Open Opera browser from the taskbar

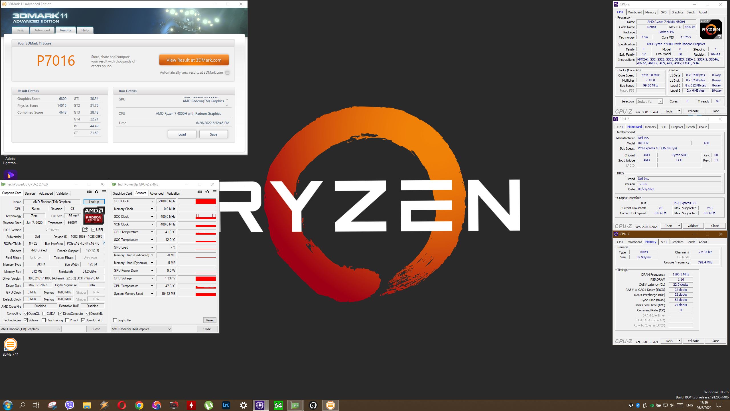click(121, 405)
